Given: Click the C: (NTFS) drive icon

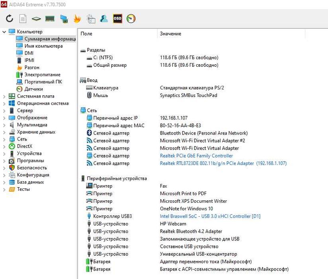Looking at the screenshot, I should (x=89, y=58).
